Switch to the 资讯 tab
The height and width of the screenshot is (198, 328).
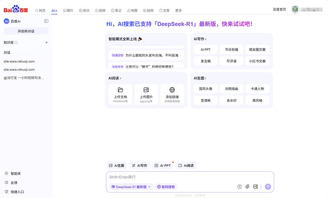[84, 11]
